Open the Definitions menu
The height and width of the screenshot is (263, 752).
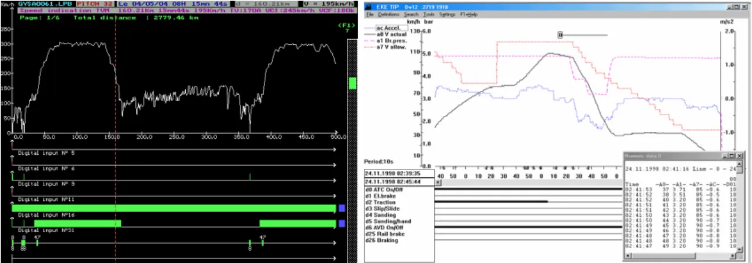pyautogui.click(x=388, y=14)
